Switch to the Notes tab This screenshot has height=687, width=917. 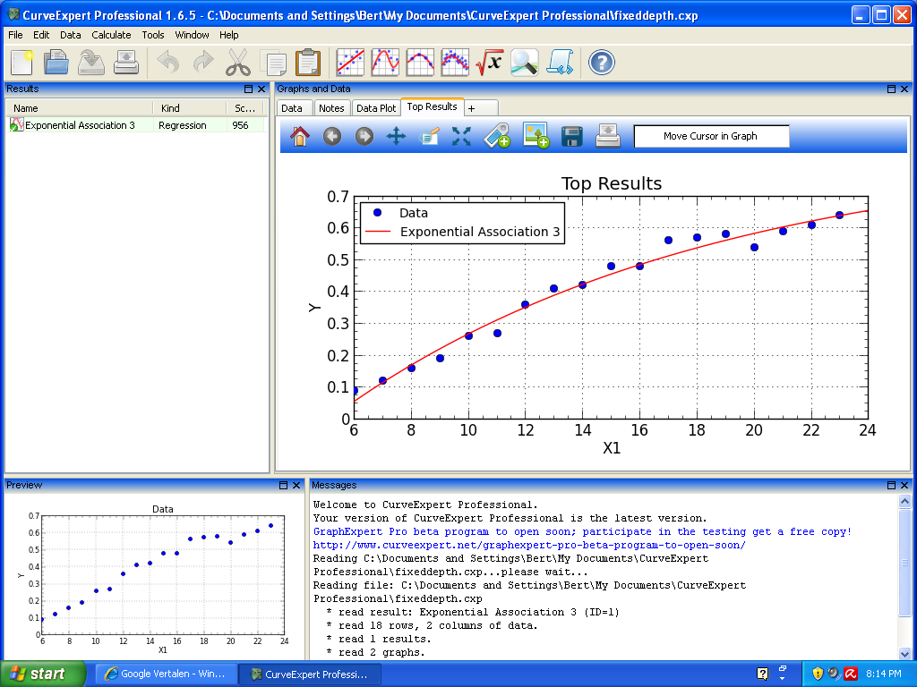tap(331, 108)
